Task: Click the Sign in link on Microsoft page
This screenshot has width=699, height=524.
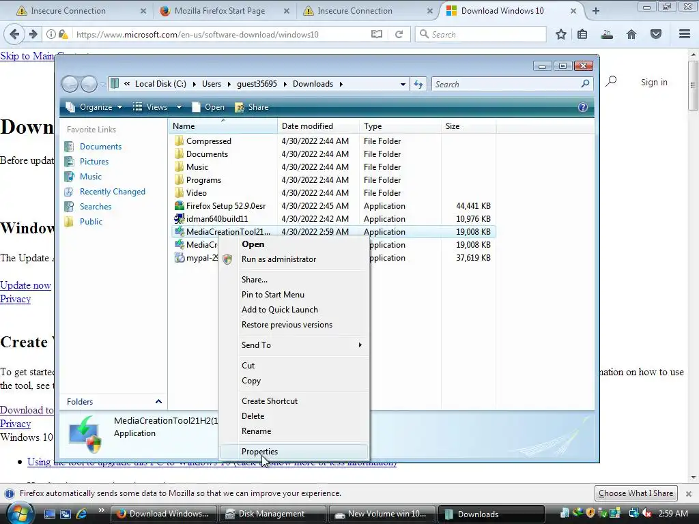Action: [654, 82]
